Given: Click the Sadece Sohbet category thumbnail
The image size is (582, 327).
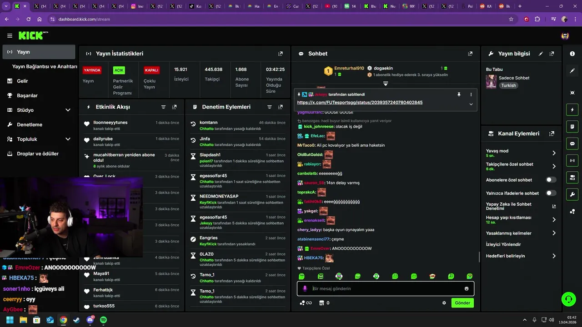Looking at the screenshot, I should pyautogui.click(x=491, y=81).
